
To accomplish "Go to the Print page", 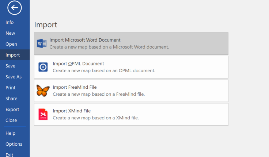I will (10, 88).
